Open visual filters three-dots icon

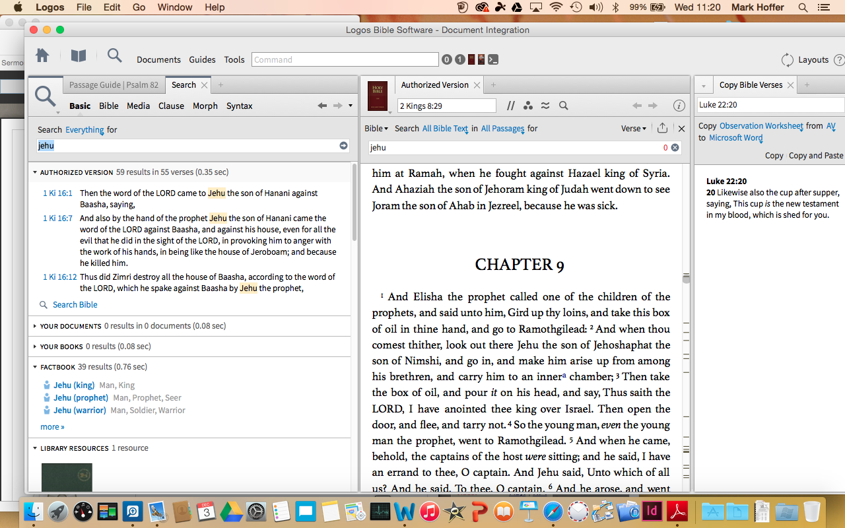[527, 106]
